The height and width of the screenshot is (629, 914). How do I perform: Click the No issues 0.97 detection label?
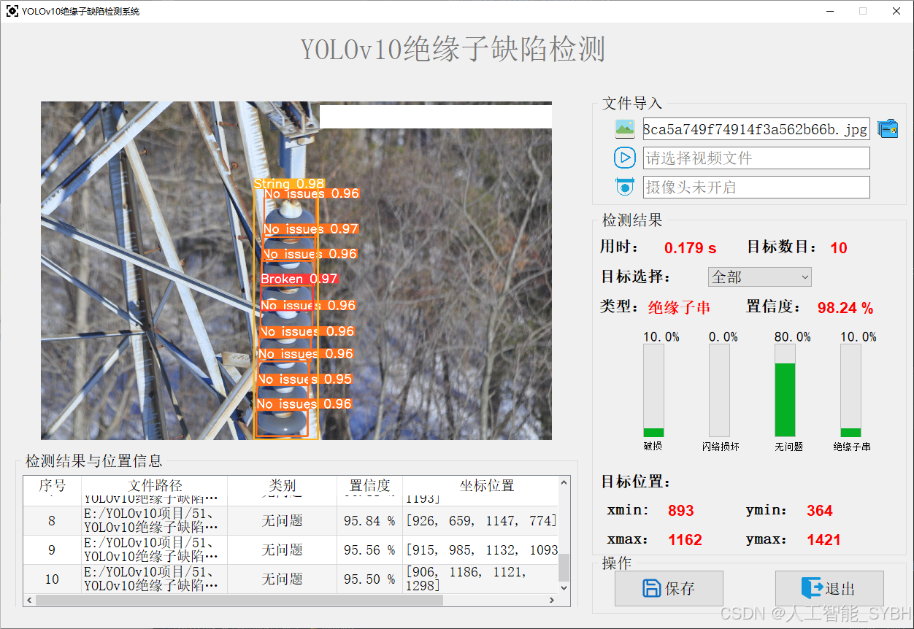point(310,229)
